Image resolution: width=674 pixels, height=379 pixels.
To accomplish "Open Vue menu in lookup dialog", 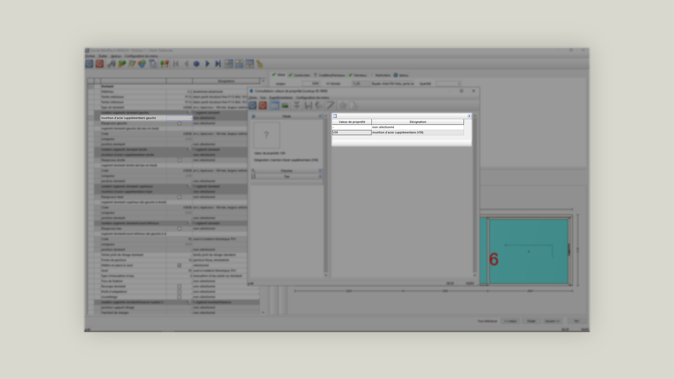I will click(x=263, y=98).
